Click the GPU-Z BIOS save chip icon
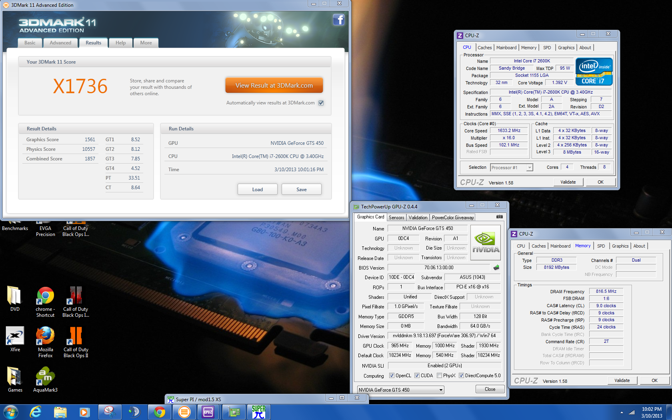Viewport: 672px width, 420px height. (x=496, y=268)
